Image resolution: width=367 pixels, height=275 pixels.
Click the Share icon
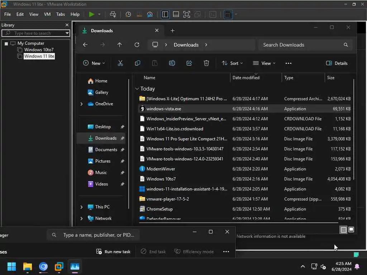pyautogui.click(x=189, y=63)
